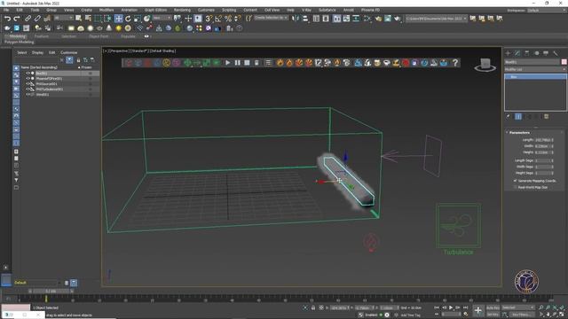Image resolution: width=568 pixels, height=319 pixels.
Task: Open the Phoenix FD menu
Action: click(370, 10)
